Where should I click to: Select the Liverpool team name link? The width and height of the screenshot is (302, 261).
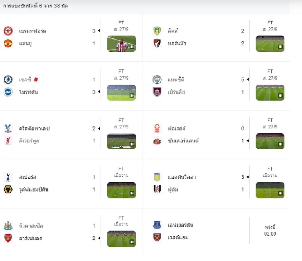(29, 141)
